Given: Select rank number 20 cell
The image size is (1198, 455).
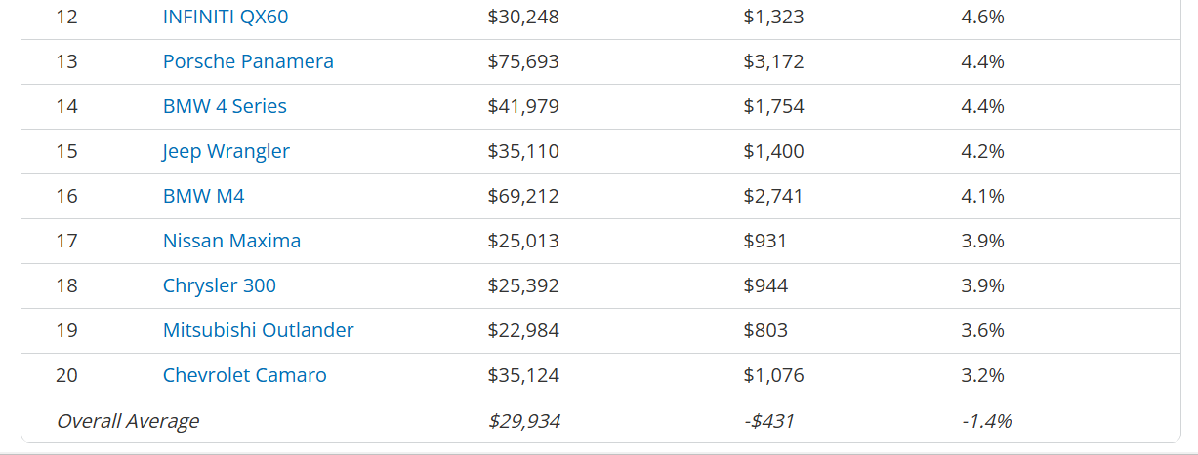Looking at the screenshot, I should 67,375.
